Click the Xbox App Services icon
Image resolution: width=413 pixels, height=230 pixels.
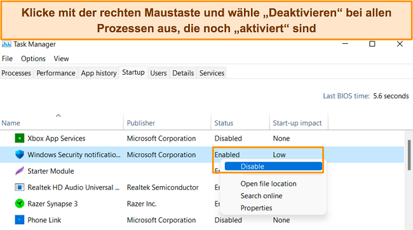(x=20, y=138)
